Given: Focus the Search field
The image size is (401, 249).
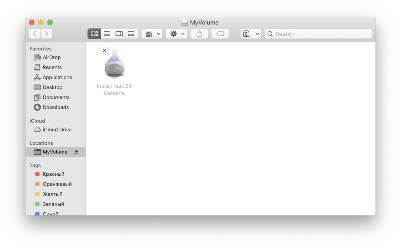Looking at the screenshot, I should pos(318,34).
